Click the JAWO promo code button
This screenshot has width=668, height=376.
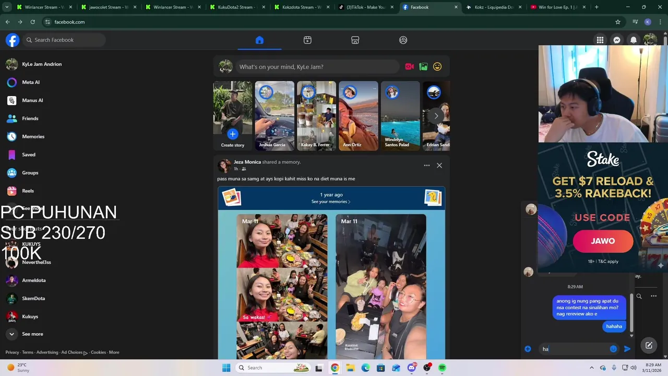click(603, 241)
